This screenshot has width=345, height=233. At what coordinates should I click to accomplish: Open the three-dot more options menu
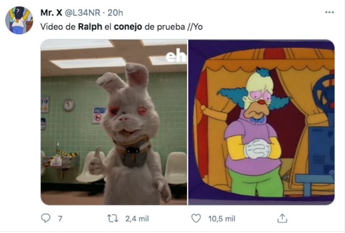[x=329, y=13]
